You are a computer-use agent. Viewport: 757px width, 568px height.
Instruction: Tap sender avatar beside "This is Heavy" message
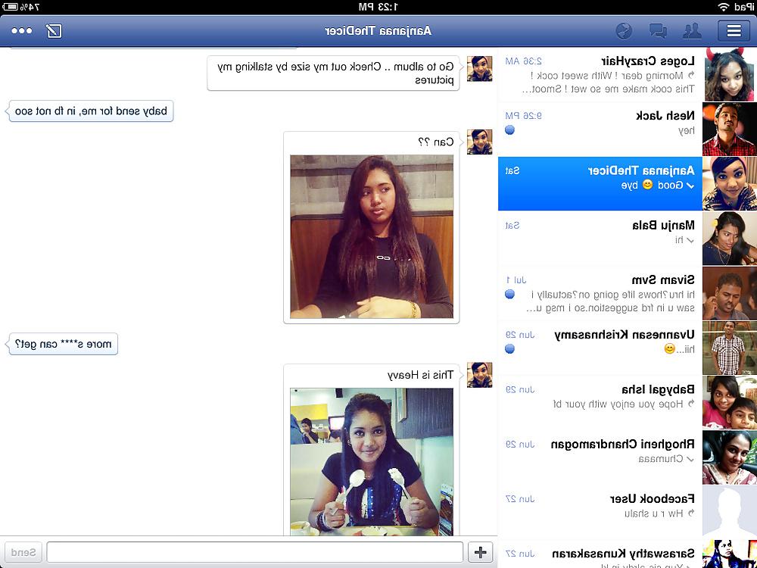click(x=479, y=375)
